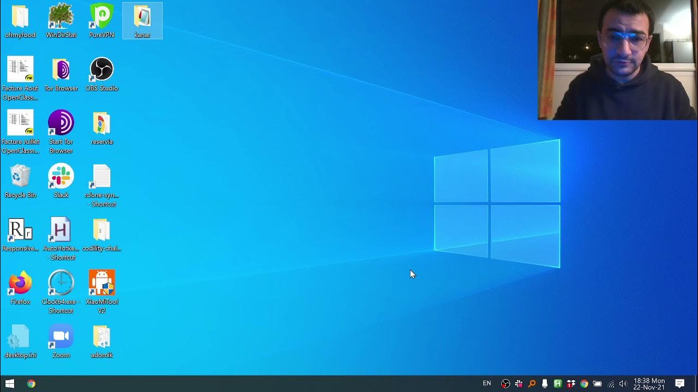Click the Chrome tray icon
Screen dimensions: 698x392
(x=584, y=384)
